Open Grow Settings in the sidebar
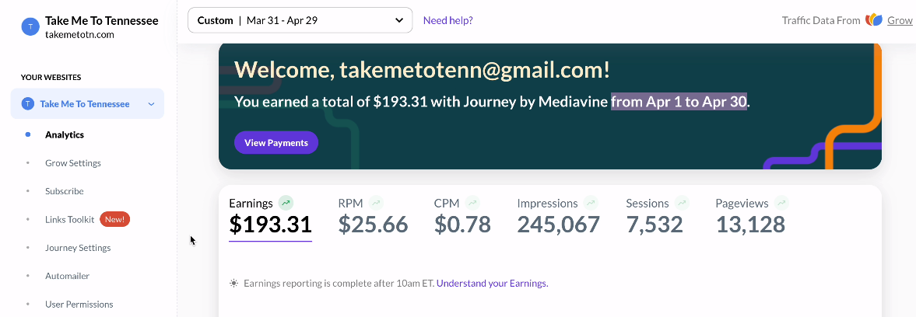The width and height of the screenshot is (916, 317). click(x=73, y=163)
